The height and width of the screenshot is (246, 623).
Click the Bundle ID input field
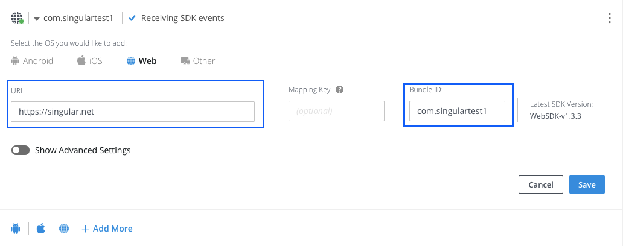point(457,112)
